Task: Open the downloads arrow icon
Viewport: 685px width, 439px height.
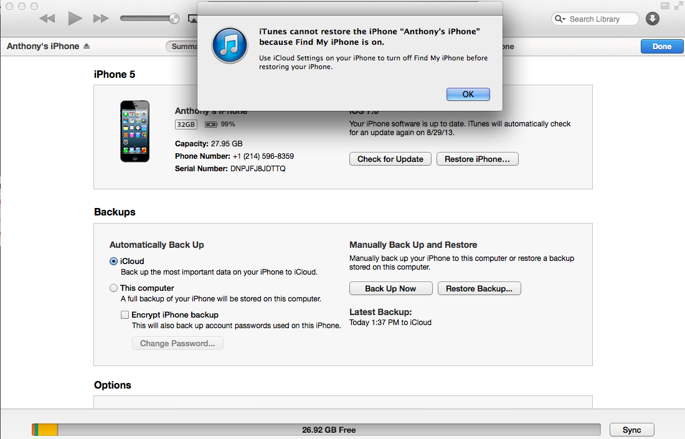Action: [x=652, y=19]
